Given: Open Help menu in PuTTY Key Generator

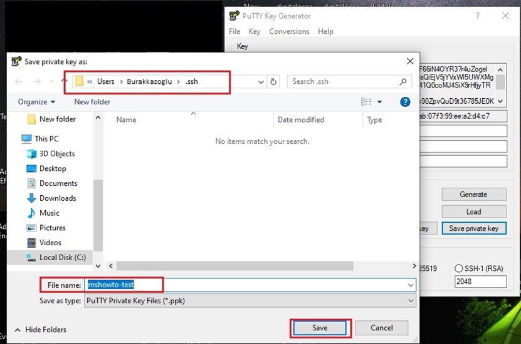Looking at the screenshot, I should [x=325, y=31].
